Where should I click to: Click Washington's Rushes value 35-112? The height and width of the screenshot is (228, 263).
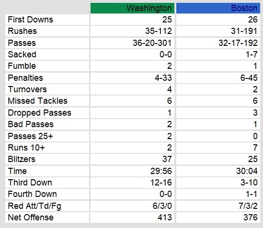(x=159, y=31)
